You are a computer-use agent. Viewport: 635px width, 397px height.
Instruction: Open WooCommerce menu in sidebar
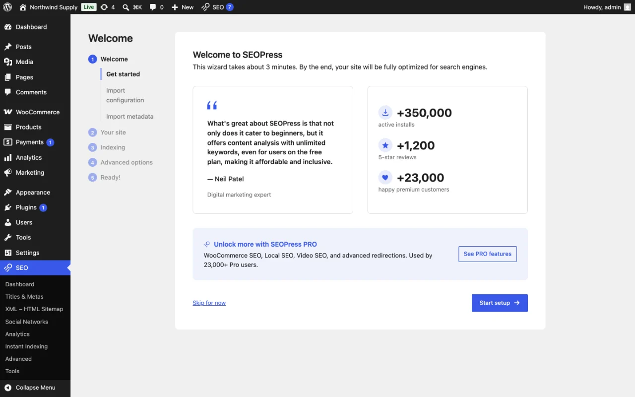[x=35, y=112]
